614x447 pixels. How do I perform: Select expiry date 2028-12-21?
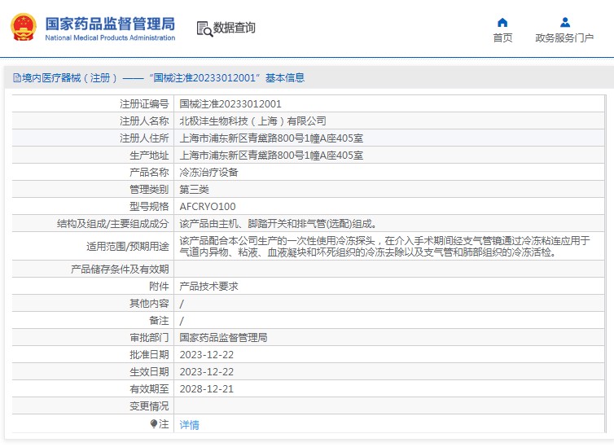coord(206,388)
